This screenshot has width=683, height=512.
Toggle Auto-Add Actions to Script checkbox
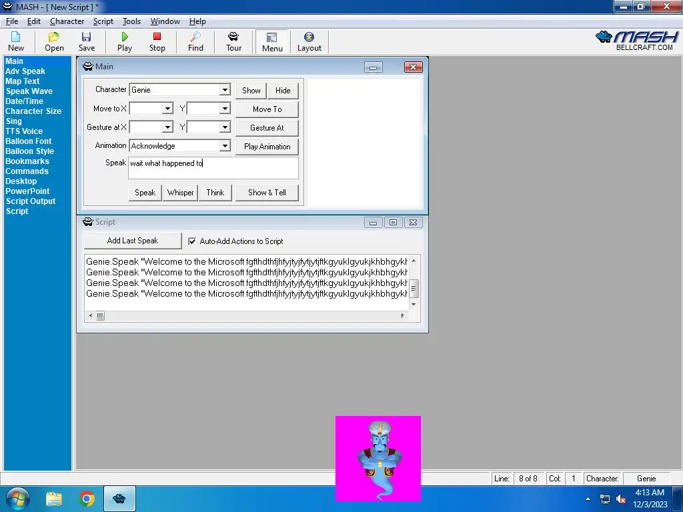click(191, 241)
